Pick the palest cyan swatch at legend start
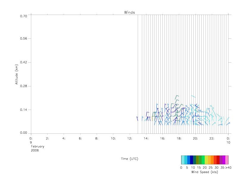This screenshot has height=182, width=246. [x=183, y=160]
